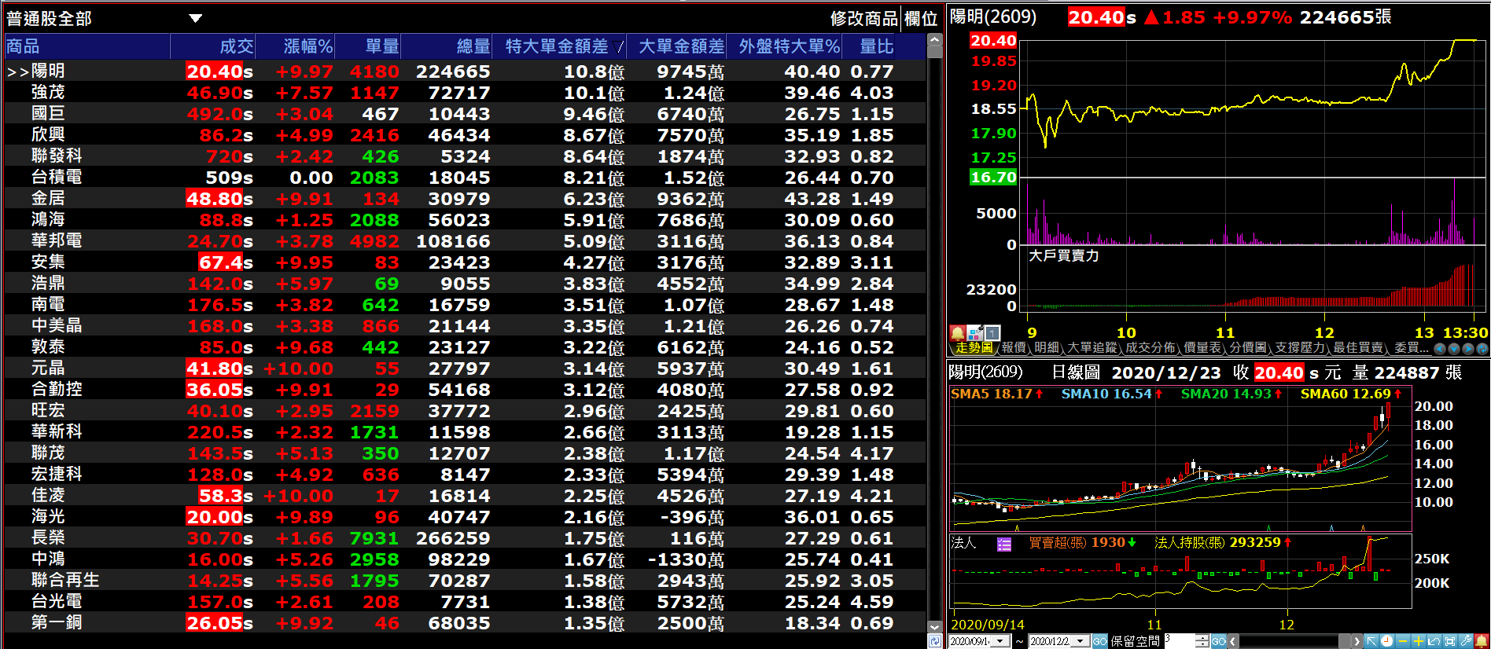Zoom in with the yellow plus icon

coord(1419,641)
